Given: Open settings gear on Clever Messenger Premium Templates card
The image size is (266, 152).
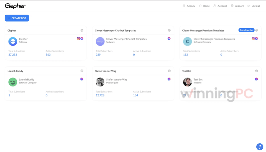Looking at the screenshot, I should pyautogui.click(x=257, y=30).
